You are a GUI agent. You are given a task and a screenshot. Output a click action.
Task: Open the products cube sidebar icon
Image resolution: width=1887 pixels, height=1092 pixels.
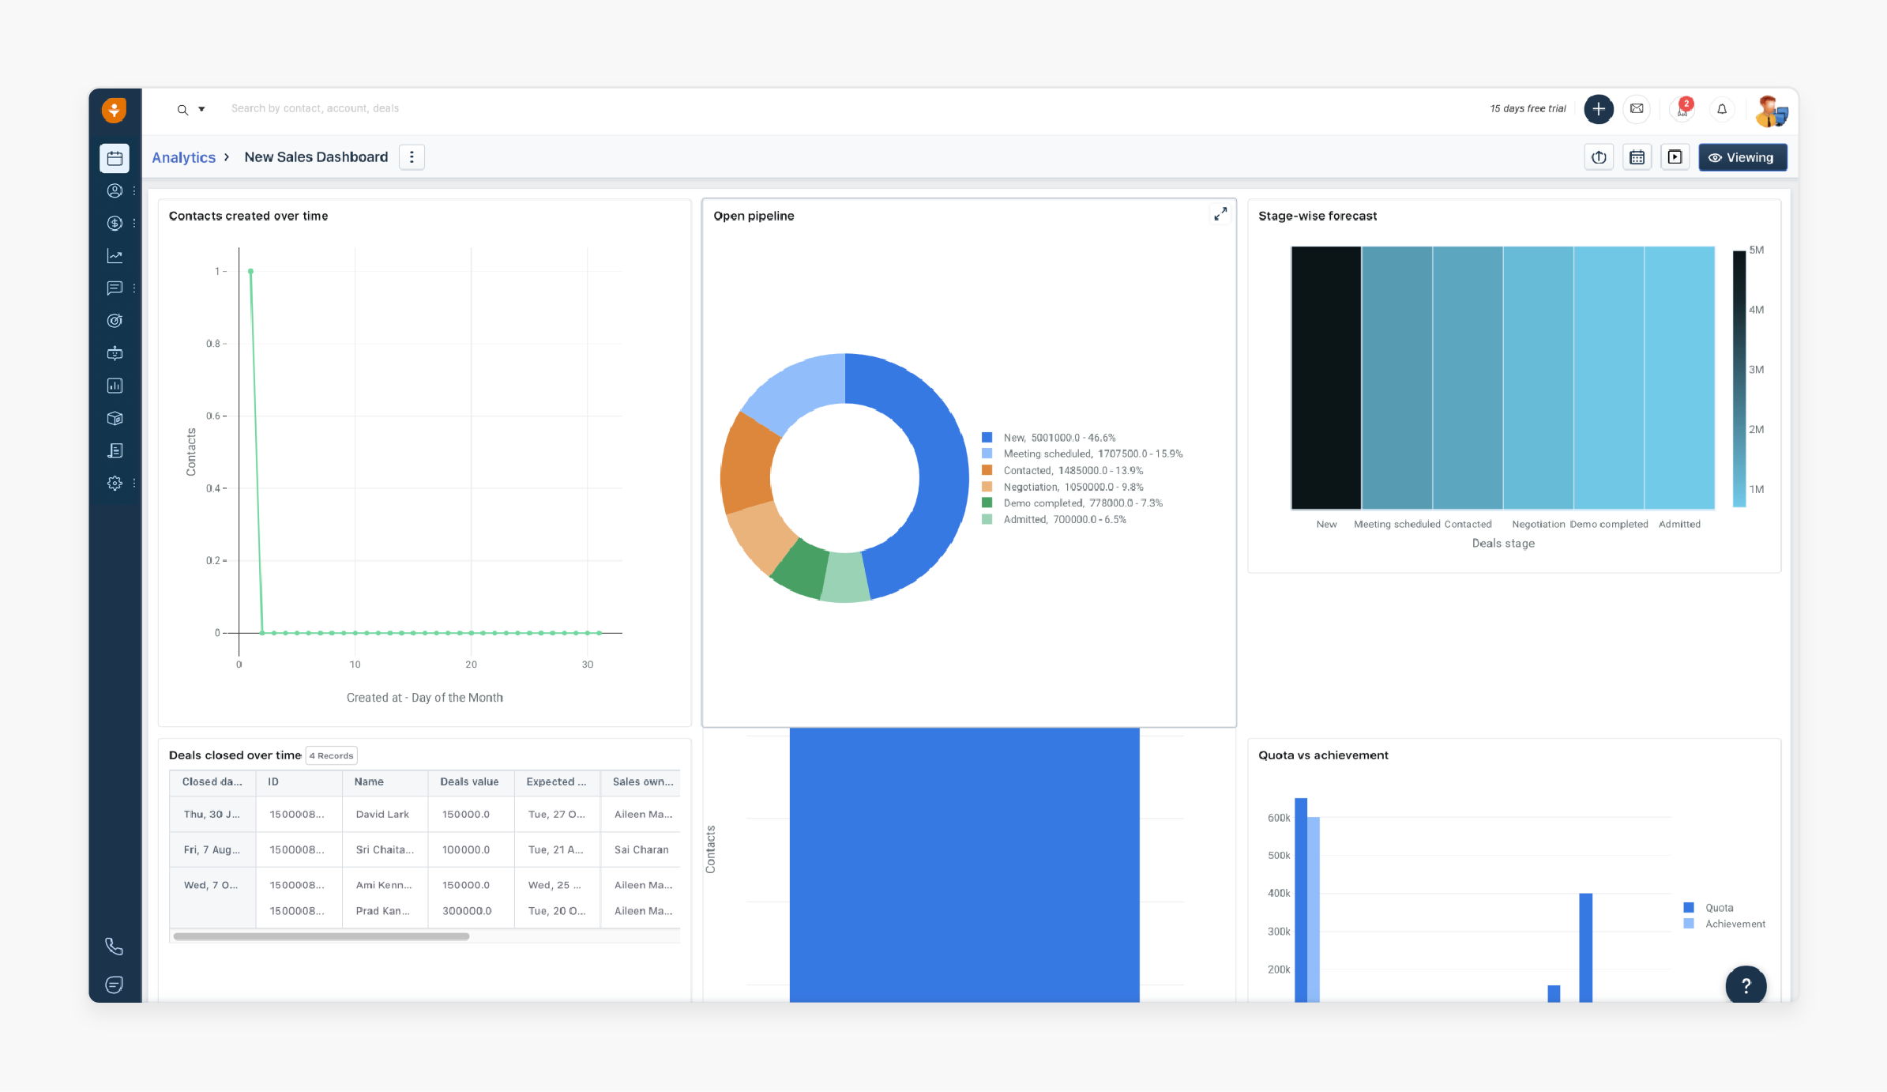[115, 418]
